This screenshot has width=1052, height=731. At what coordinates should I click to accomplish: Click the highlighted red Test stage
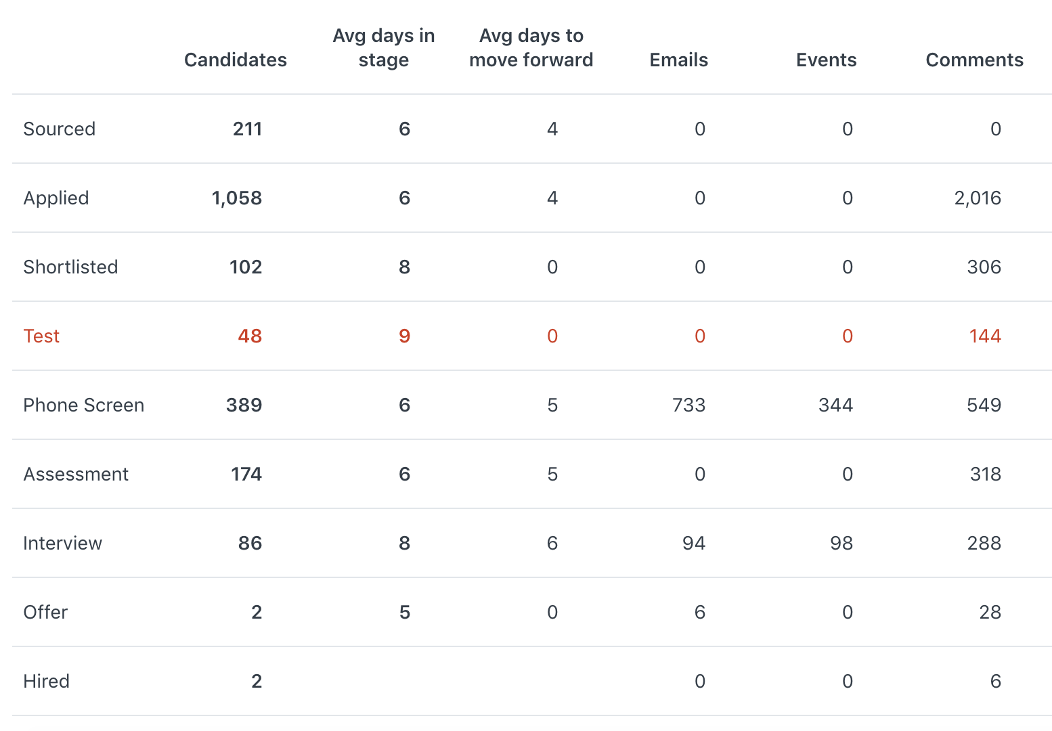(x=41, y=336)
